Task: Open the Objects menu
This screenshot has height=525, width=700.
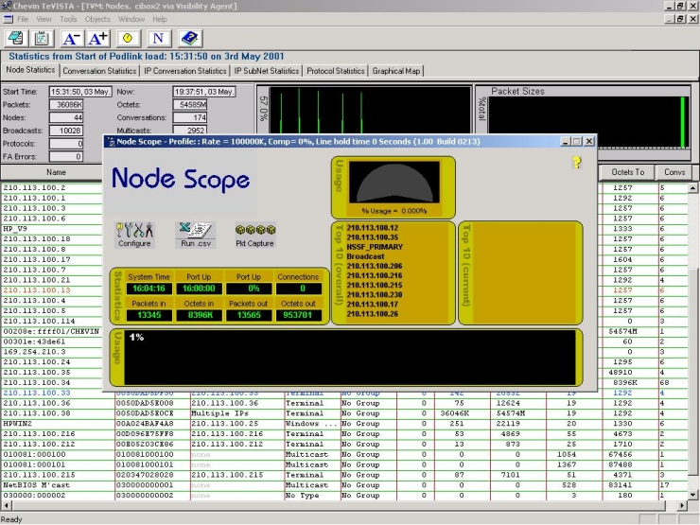Action: [x=97, y=19]
